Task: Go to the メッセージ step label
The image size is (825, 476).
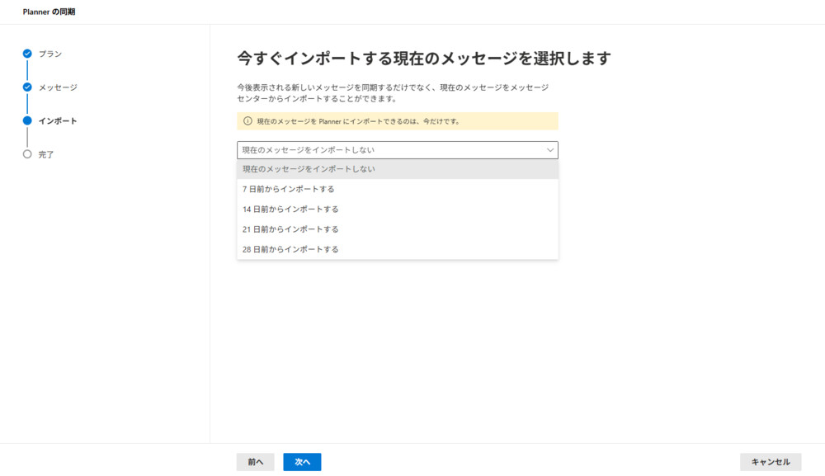Action: pyautogui.click(x=58, y=87)
